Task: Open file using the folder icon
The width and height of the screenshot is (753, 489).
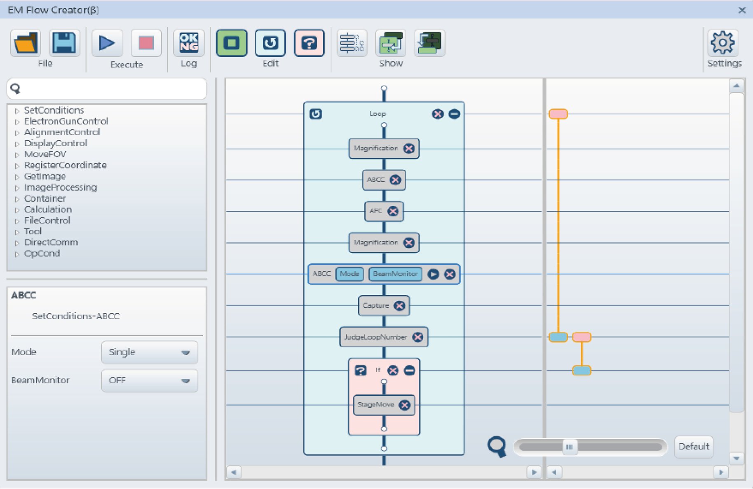Action: [x=26, y=43]
